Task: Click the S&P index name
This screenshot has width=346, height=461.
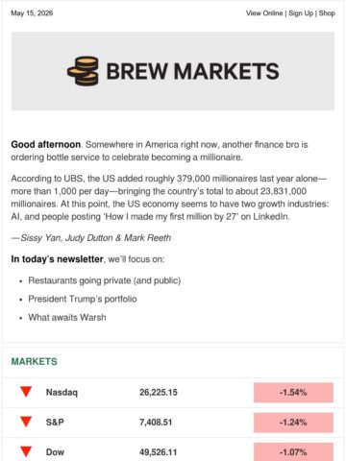Action: 55,423
